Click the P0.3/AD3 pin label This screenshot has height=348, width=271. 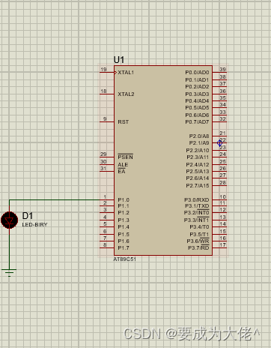(197, 94)
